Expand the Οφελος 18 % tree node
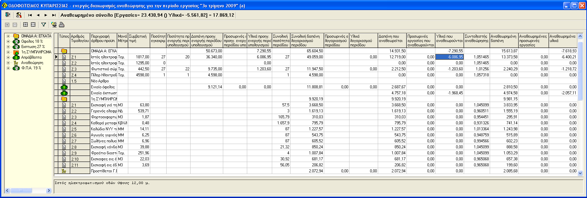 8,41
